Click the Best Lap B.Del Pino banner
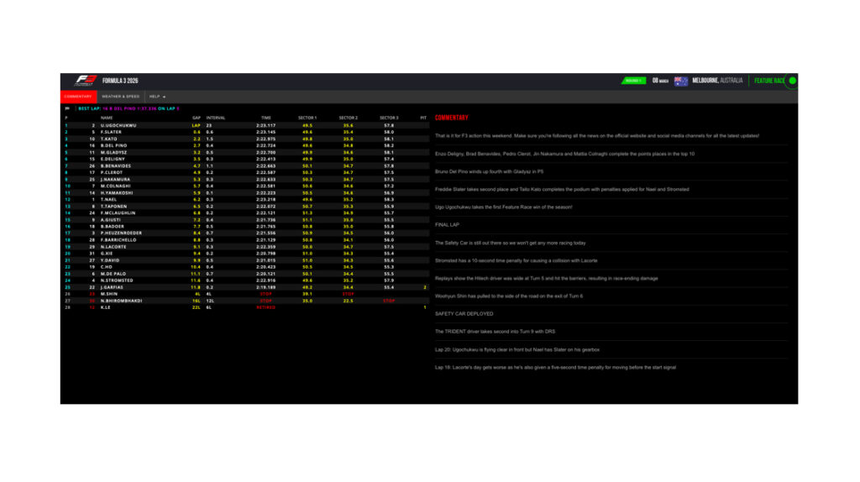860x482 pixels. pyautogui.click(x=128, y=108)
